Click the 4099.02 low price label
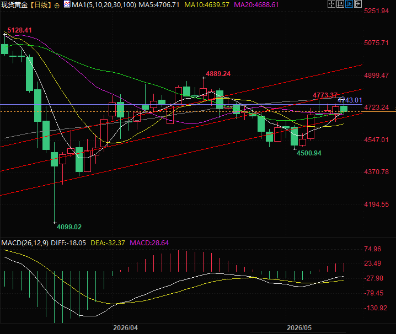Screen dimensions: 396x334 (69, 227)
